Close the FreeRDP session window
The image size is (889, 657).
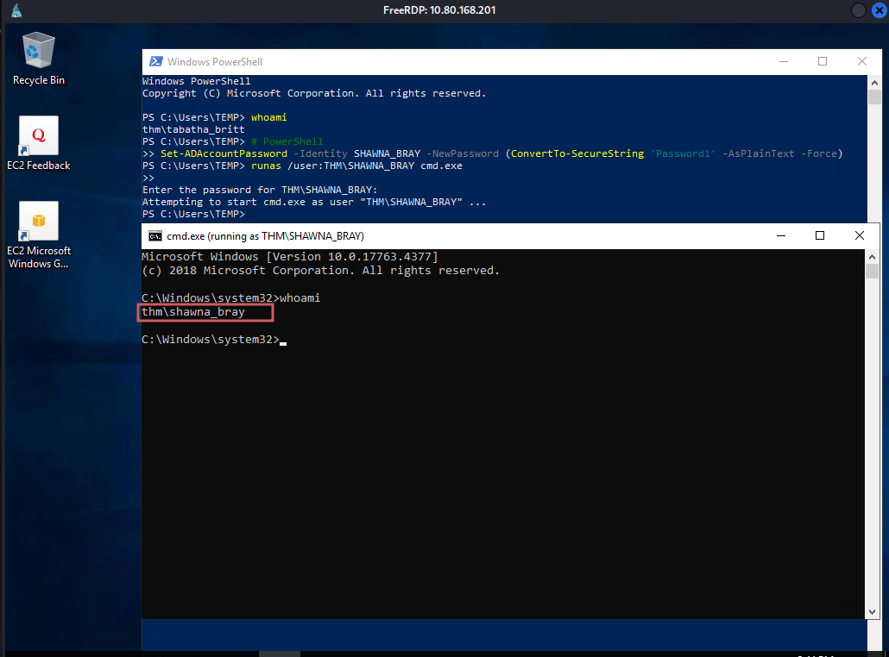879,10
